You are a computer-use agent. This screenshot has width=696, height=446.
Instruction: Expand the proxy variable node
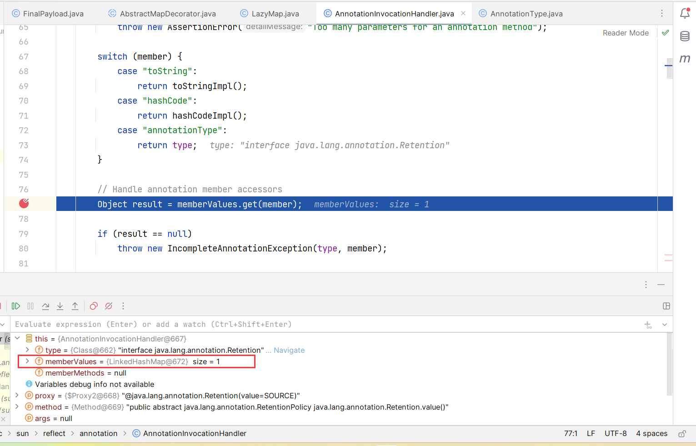click(x=17, y=396)
